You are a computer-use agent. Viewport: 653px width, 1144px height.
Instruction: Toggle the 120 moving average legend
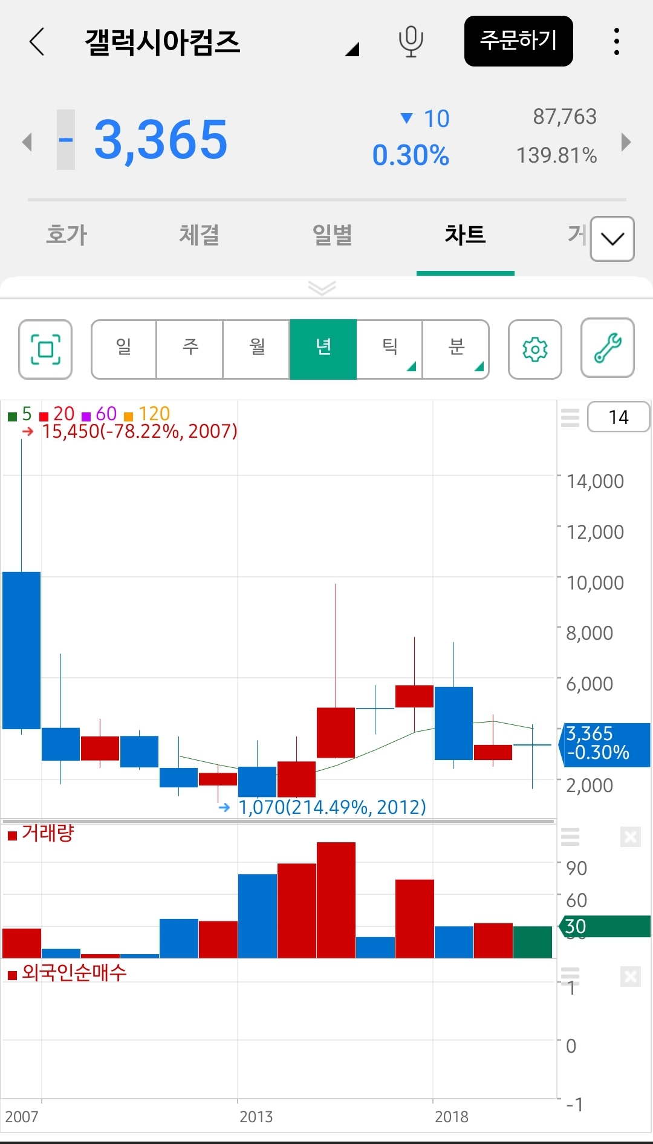tap(147, 414)
